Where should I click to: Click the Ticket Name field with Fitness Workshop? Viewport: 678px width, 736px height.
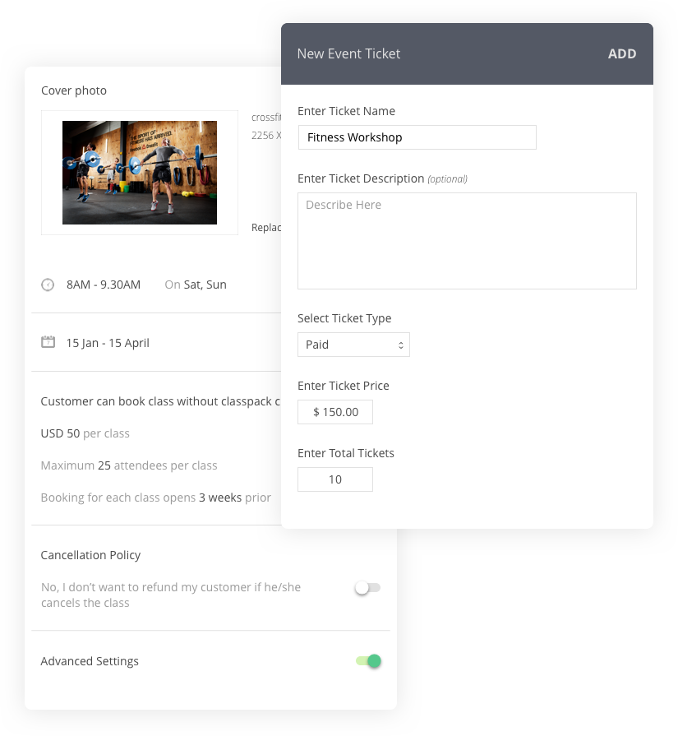point(417,137)
